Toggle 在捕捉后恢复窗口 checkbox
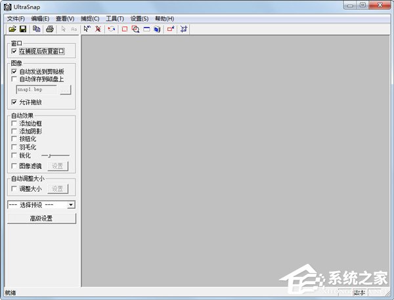The image size is (394, 300). tap(14, 51)
